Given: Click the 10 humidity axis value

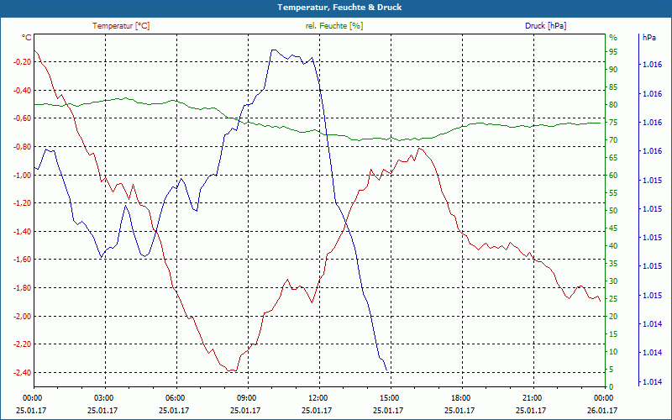Looking at the screenshot, I should click(x=613, y=352).
